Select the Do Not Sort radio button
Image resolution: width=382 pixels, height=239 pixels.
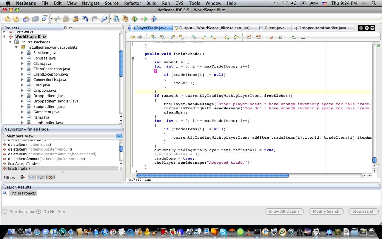(x=38, y=212)
